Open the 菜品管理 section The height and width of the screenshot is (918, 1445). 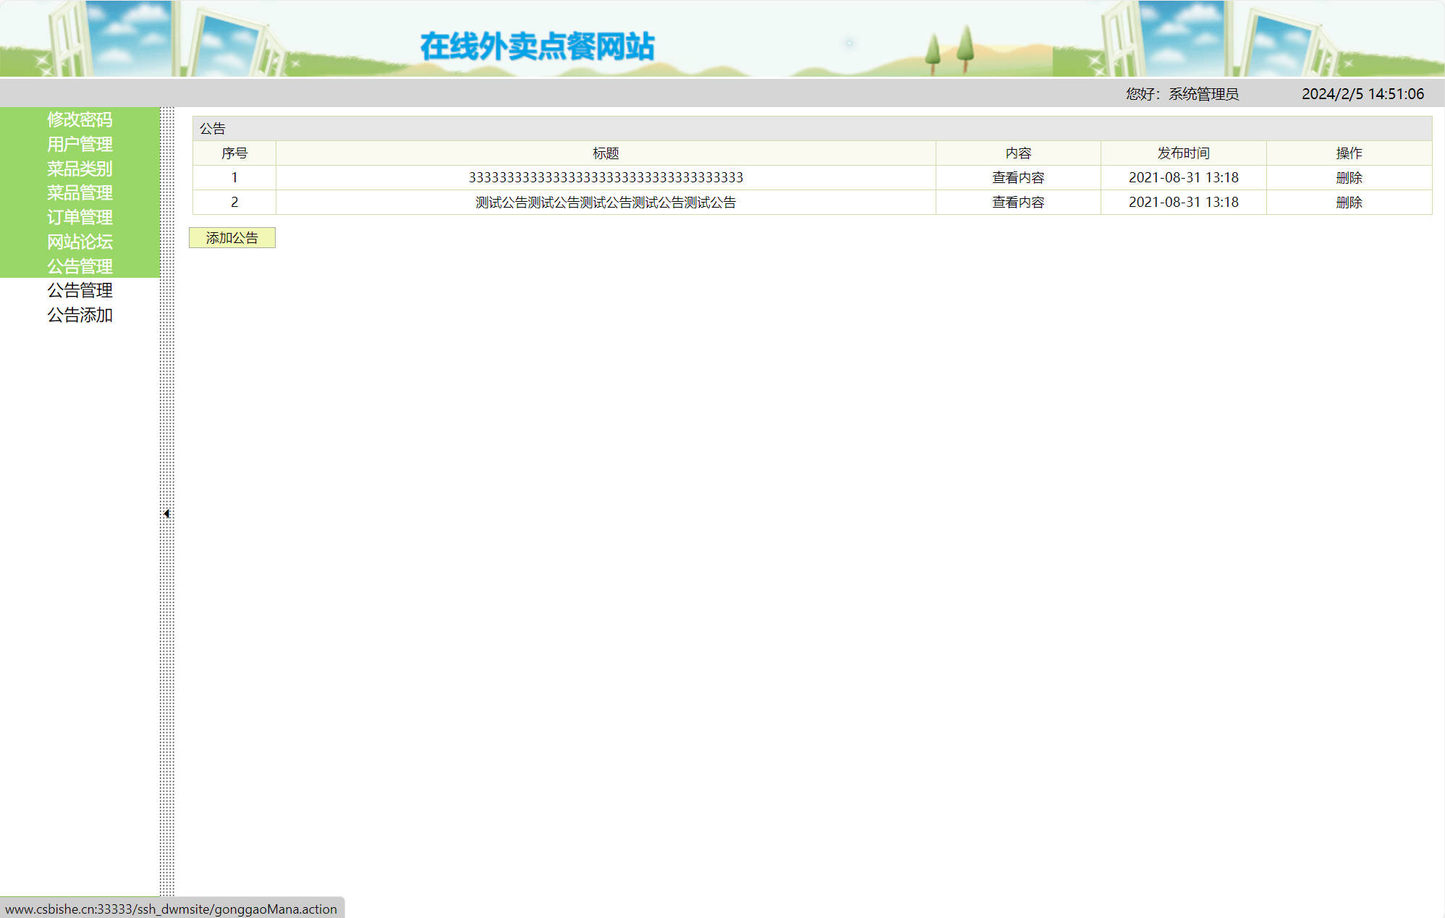80,193
